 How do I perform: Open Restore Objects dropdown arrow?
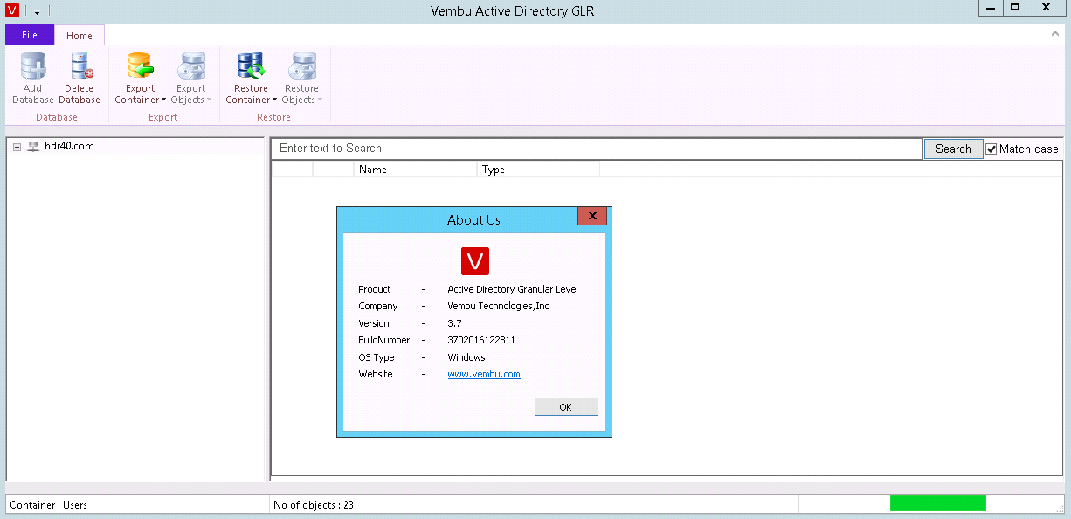(320, 100)
